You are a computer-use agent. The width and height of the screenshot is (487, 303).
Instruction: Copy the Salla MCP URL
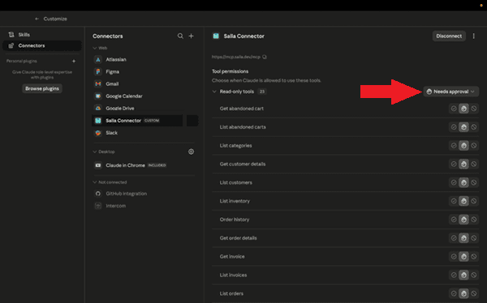click(x=265, y=57)
